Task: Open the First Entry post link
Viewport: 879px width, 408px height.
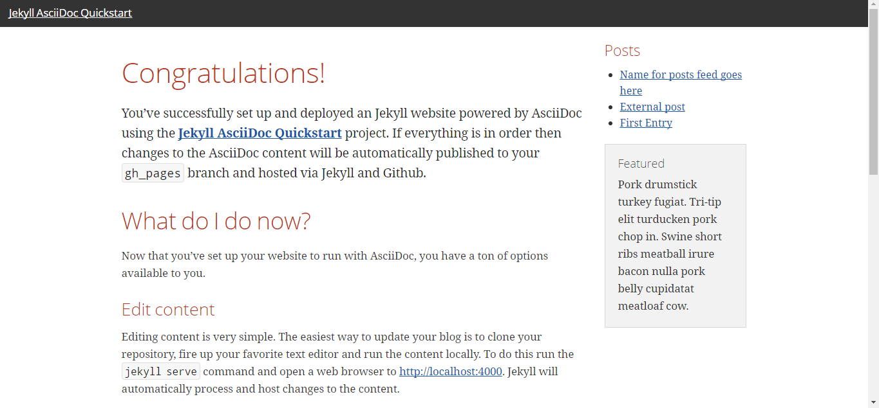Action: 646,123
